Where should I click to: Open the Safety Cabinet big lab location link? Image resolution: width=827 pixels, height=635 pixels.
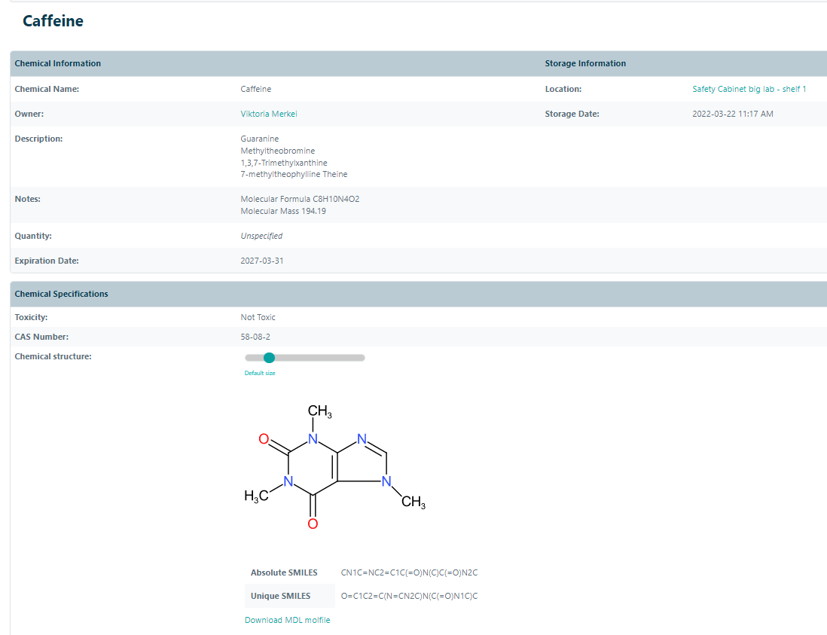(749, 89)
